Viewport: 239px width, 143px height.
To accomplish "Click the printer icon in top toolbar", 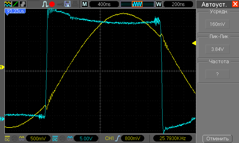I will 75,4.
